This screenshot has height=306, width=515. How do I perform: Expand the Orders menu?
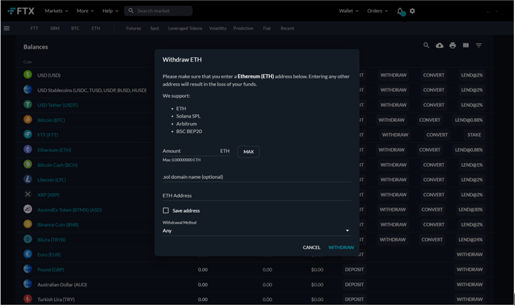377,11
